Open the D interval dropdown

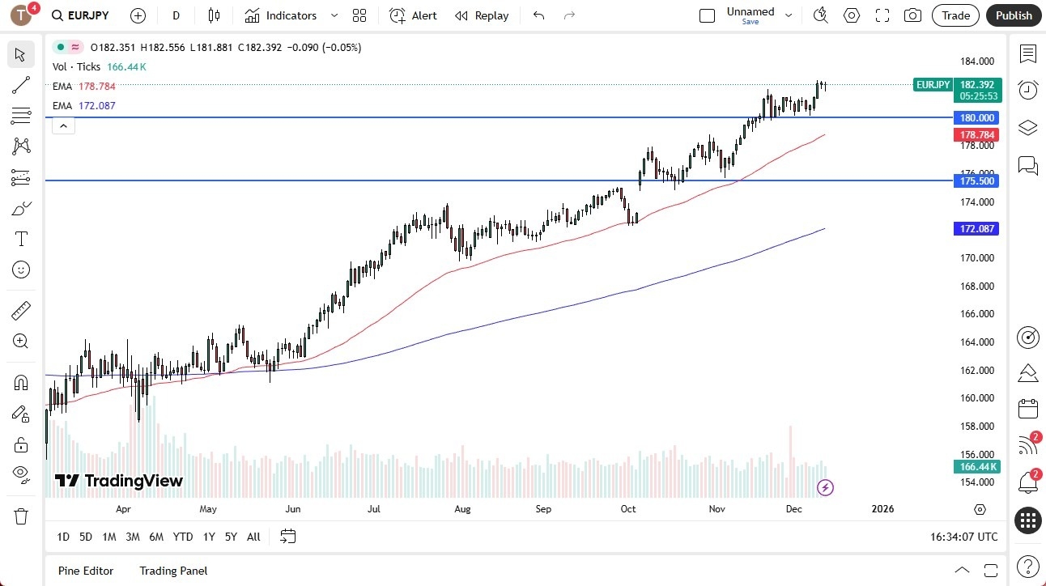point(176,15)
